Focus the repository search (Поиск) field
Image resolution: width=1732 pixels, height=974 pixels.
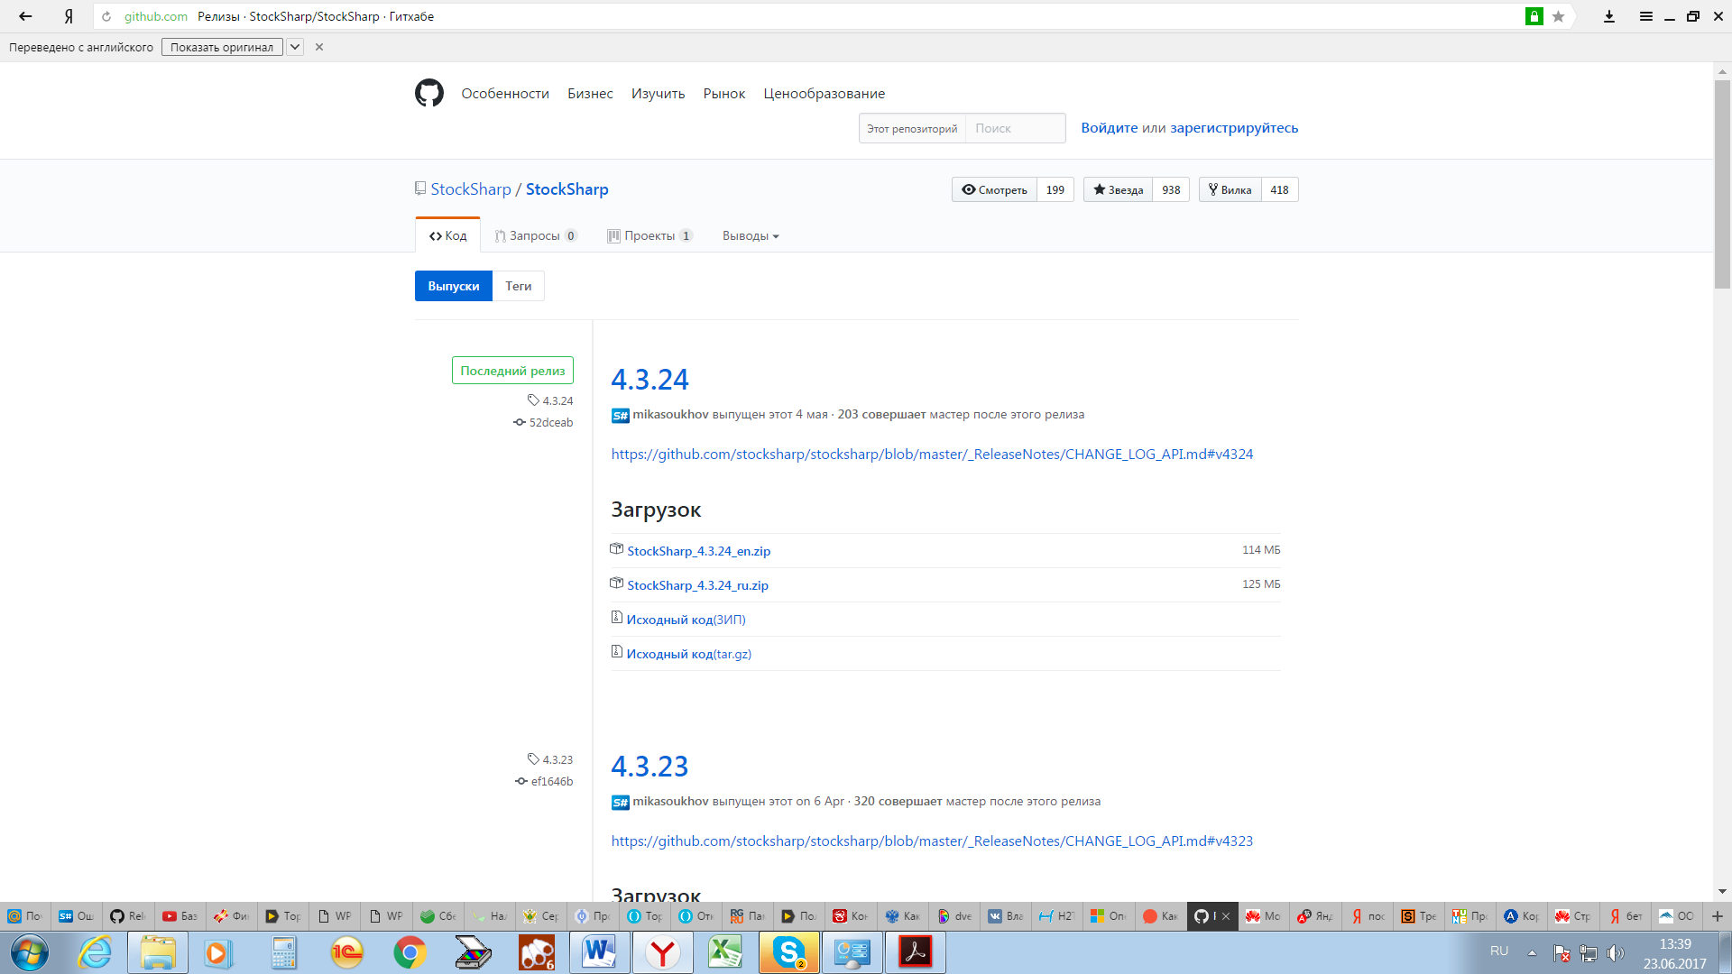[x=1016, y=128]
